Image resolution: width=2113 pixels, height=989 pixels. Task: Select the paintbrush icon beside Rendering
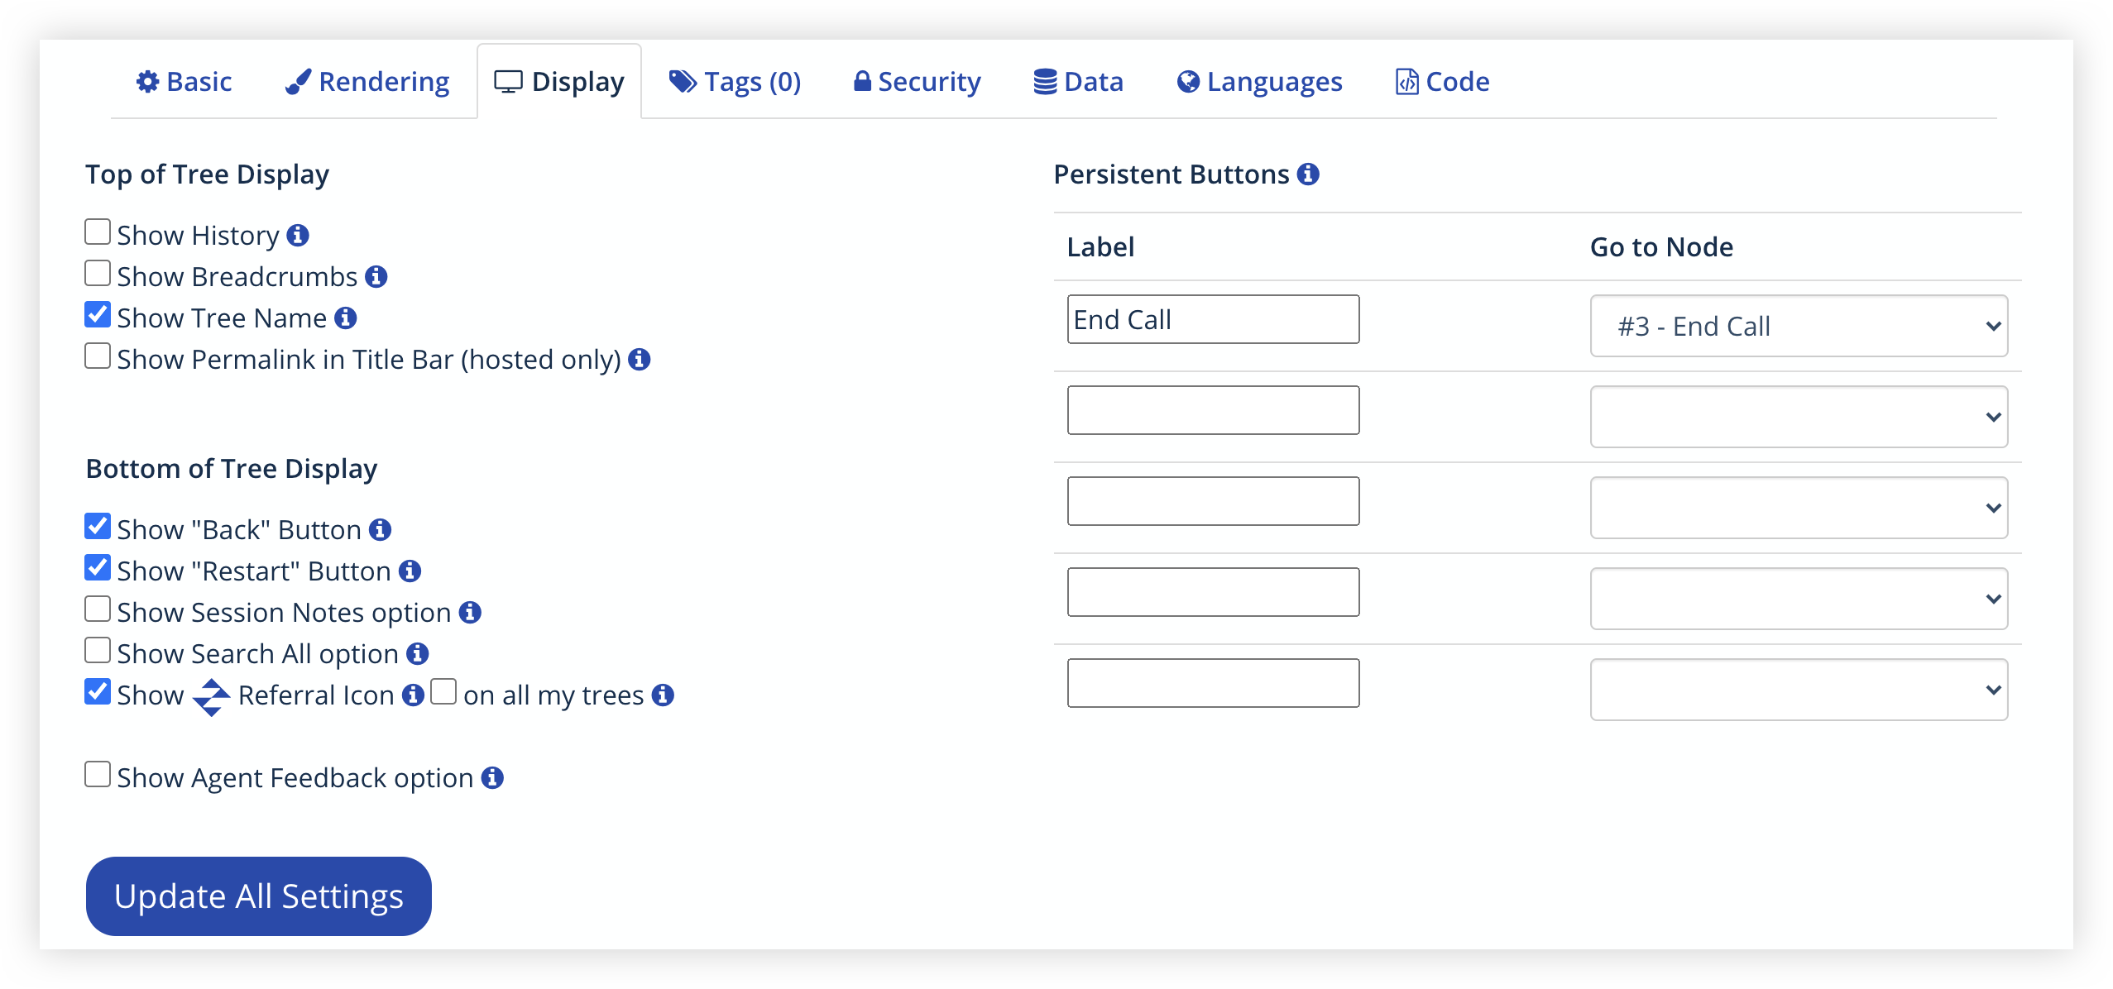click(298, 81)
